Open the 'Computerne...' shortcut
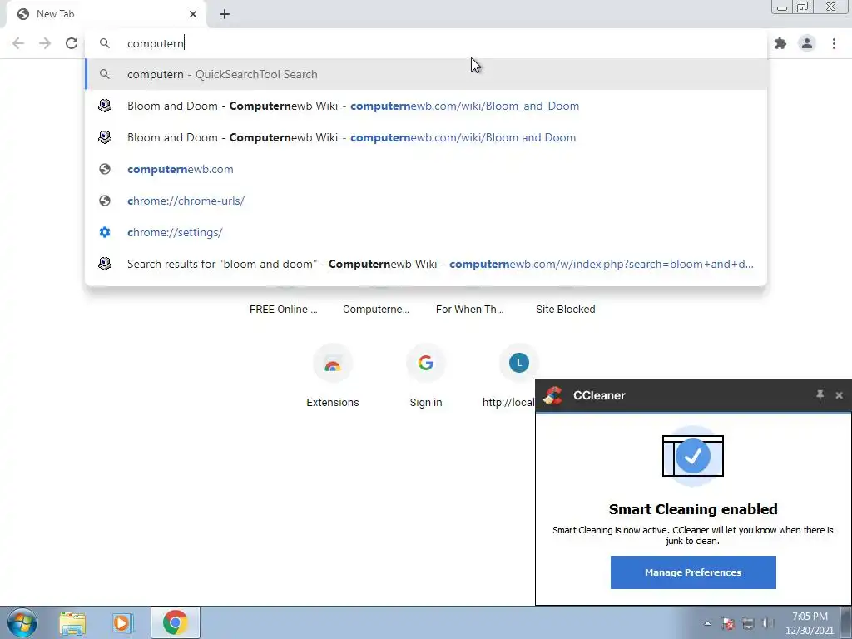The height and width of the screenshot is (639, 852). click(376, 309)
